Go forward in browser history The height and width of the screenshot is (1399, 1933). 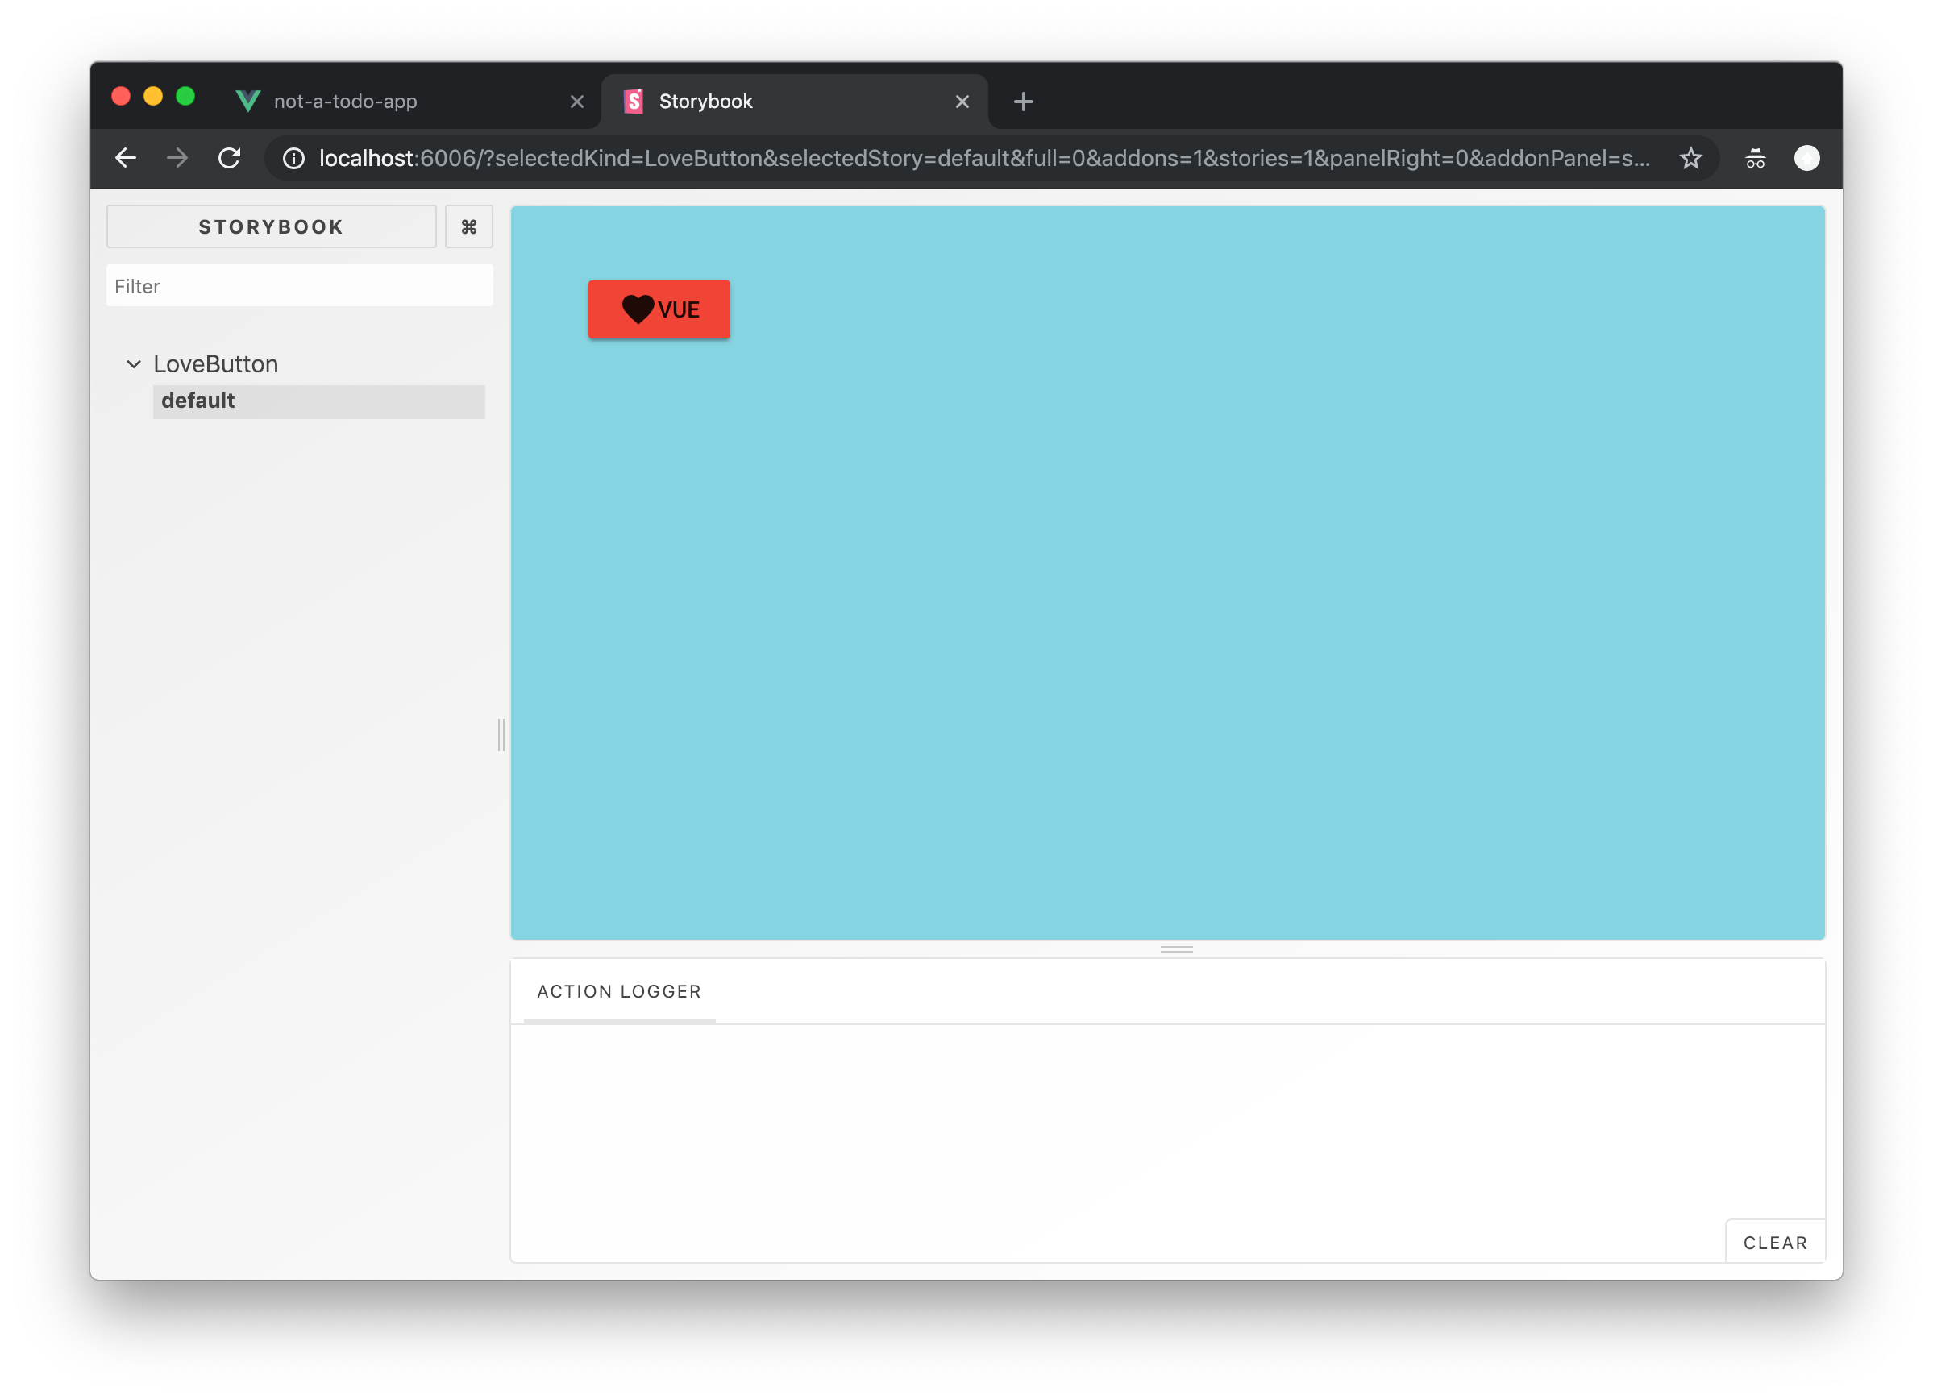coord(177,159)
